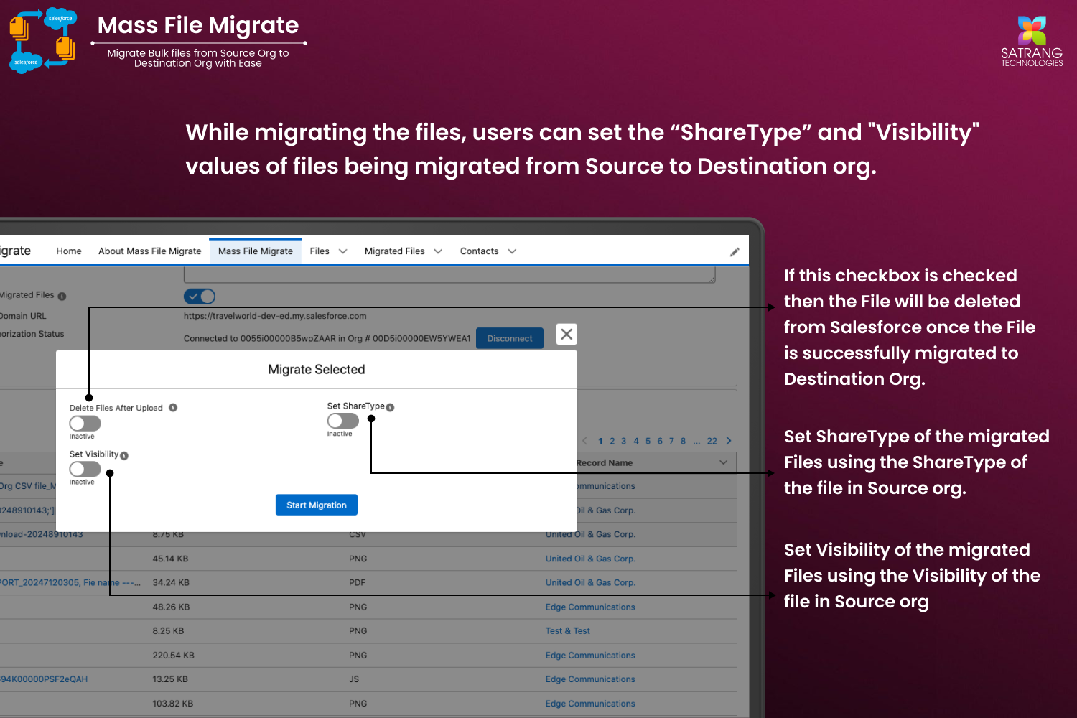Click the 8.25 KB size cell

pos(168,631)
